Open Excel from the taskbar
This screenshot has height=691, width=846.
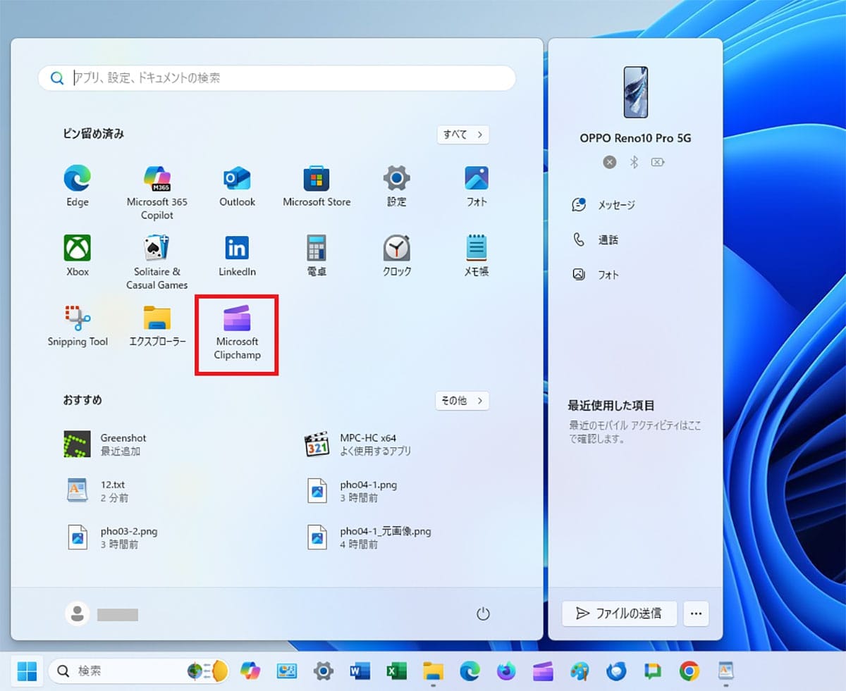click(396, 671)
